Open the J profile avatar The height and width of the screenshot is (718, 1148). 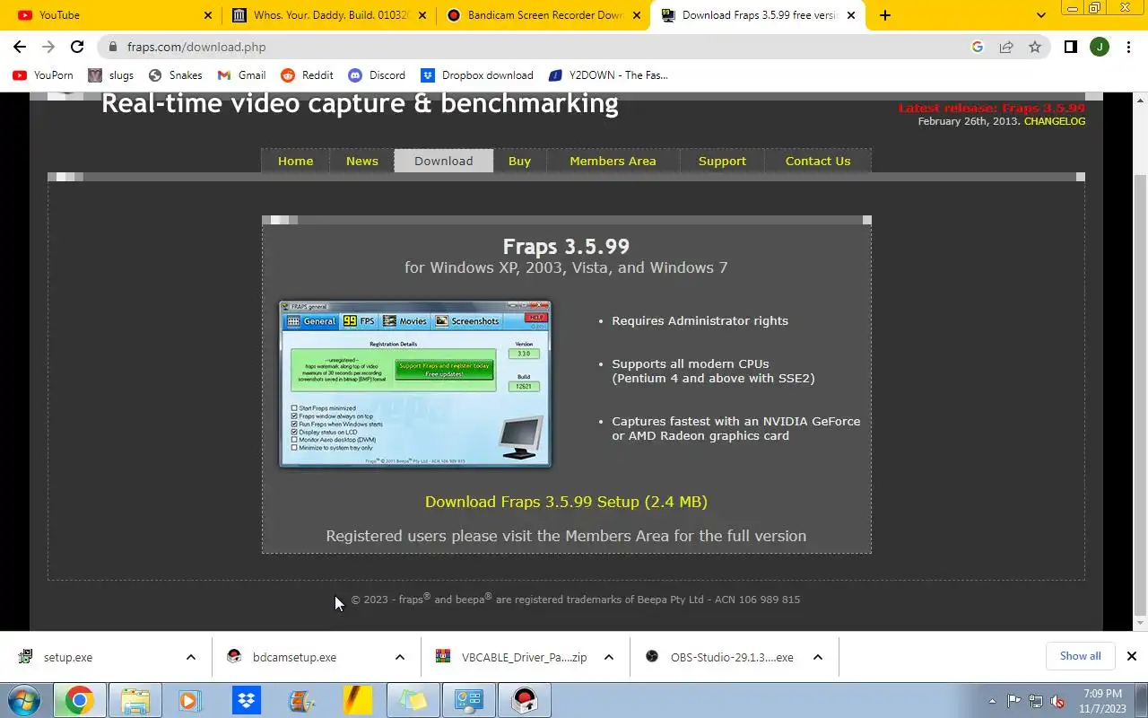pos(1100,47)
